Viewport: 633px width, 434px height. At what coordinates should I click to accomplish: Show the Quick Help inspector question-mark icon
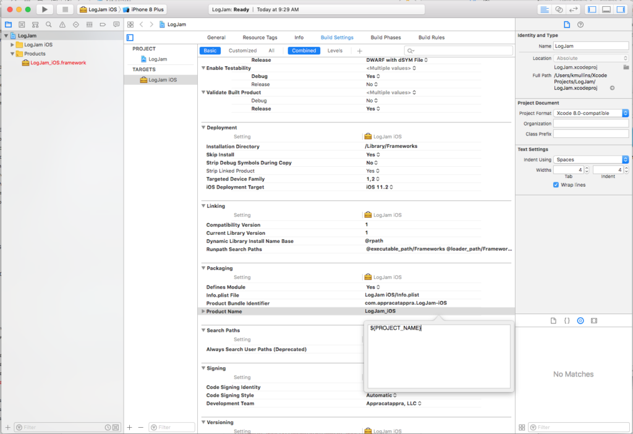coord(579,23)
